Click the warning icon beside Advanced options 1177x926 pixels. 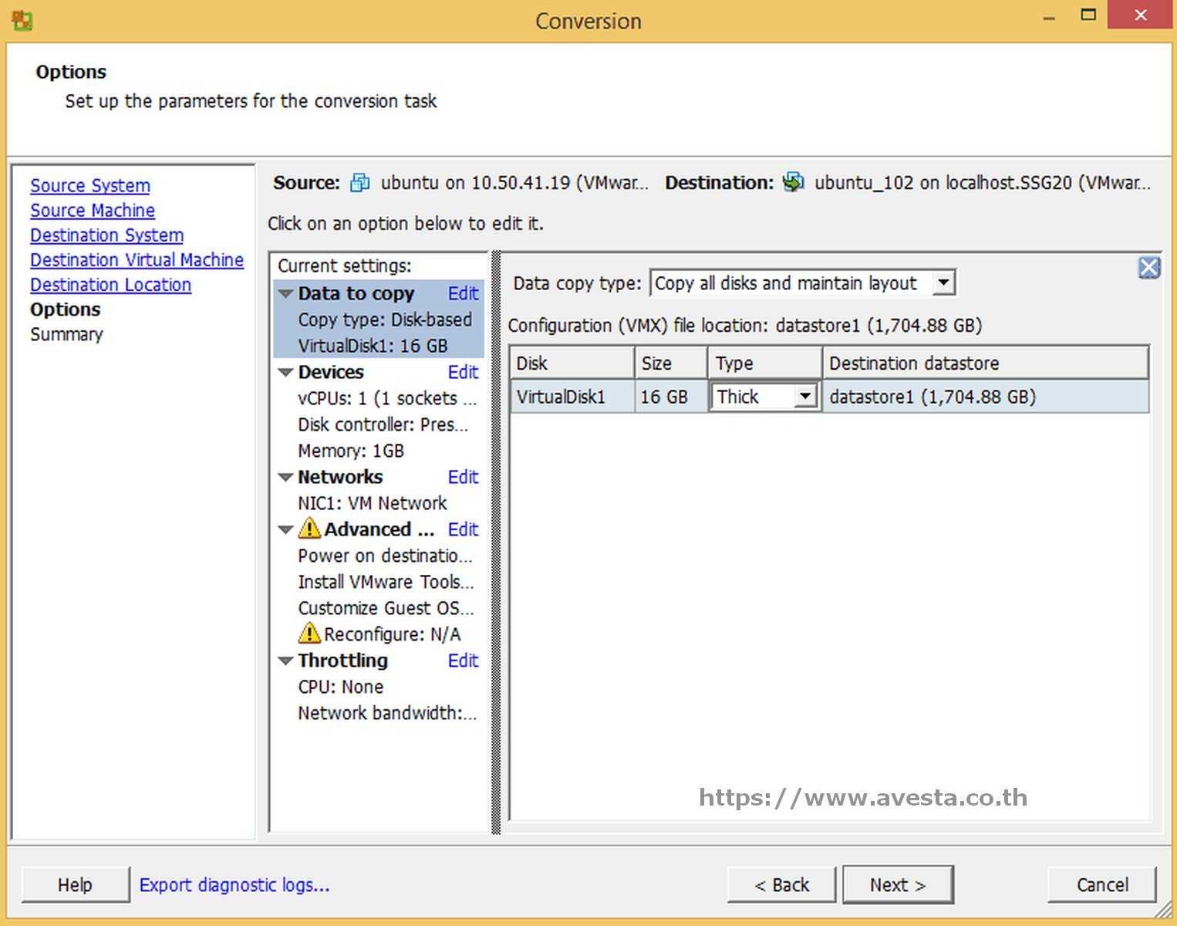pos(309,529)
